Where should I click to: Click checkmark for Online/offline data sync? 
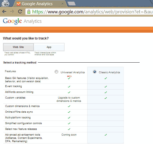(x=69, y=112)
